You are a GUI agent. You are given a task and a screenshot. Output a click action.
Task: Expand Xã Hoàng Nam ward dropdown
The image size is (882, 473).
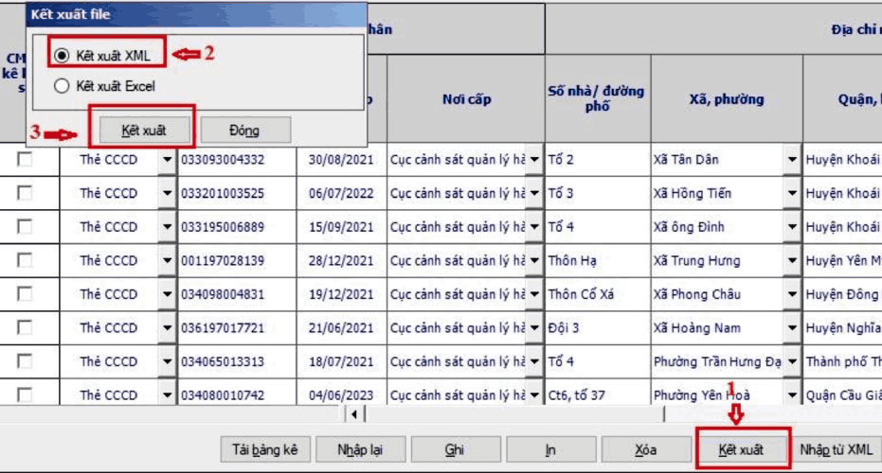pos(792,328)
